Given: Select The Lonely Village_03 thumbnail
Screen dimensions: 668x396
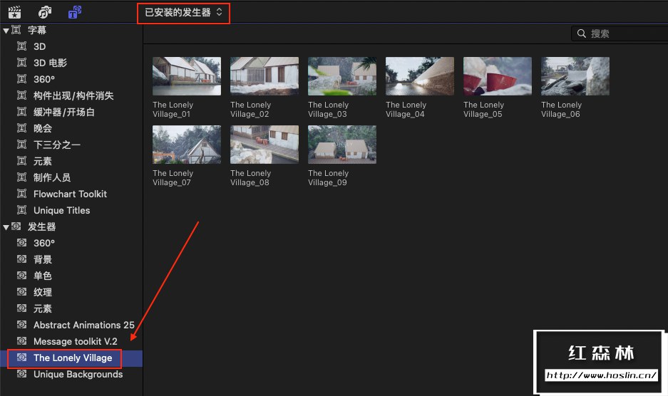Looking at the screenshot, I should click(342, 76).
